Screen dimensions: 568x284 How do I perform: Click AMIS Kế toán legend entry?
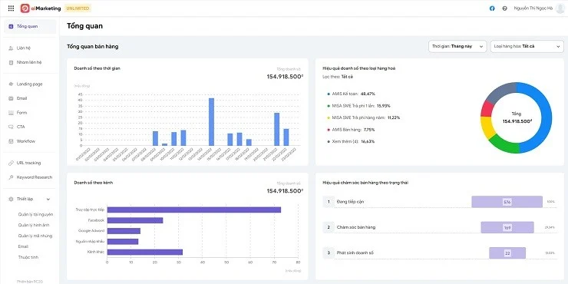pos(351,94)
